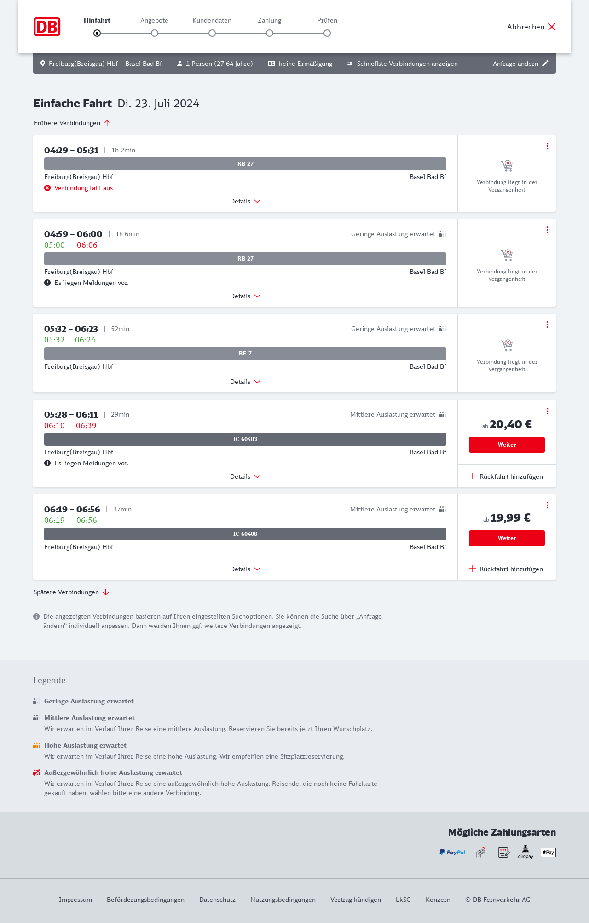Screen dimensions: 589x923
Task: Click the Abbrechen close X icon
Action: [552, 27]
